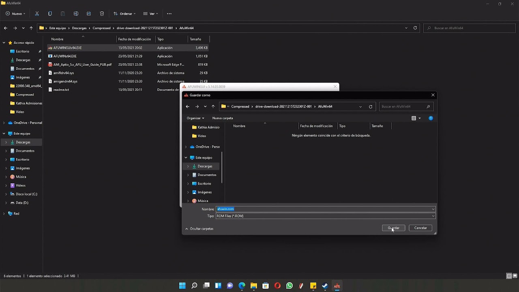The width and height of the screenshot is (519, 292).
Task: Click the Up arrow in Guardar como dialog
Action: point(213,107)
